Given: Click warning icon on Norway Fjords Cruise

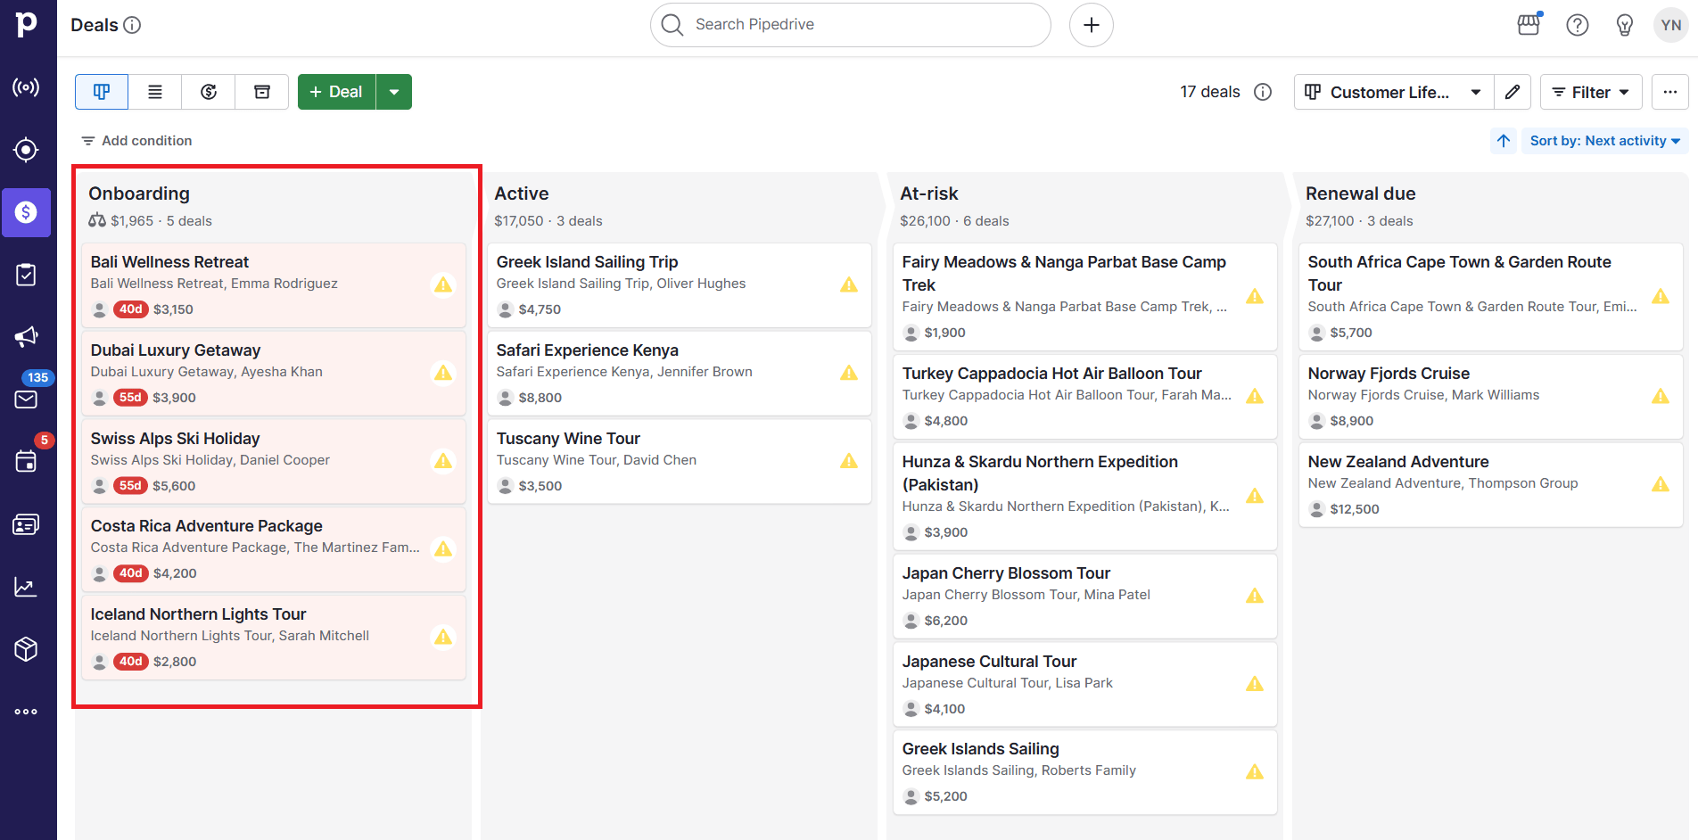Looking at the screenshot, I should [1661, 396].
